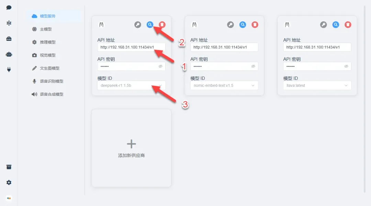Expand the llava:latest model ID dropdown
Image resolution: width=371 pixels, height=206 pixels.
click(317, 85)
